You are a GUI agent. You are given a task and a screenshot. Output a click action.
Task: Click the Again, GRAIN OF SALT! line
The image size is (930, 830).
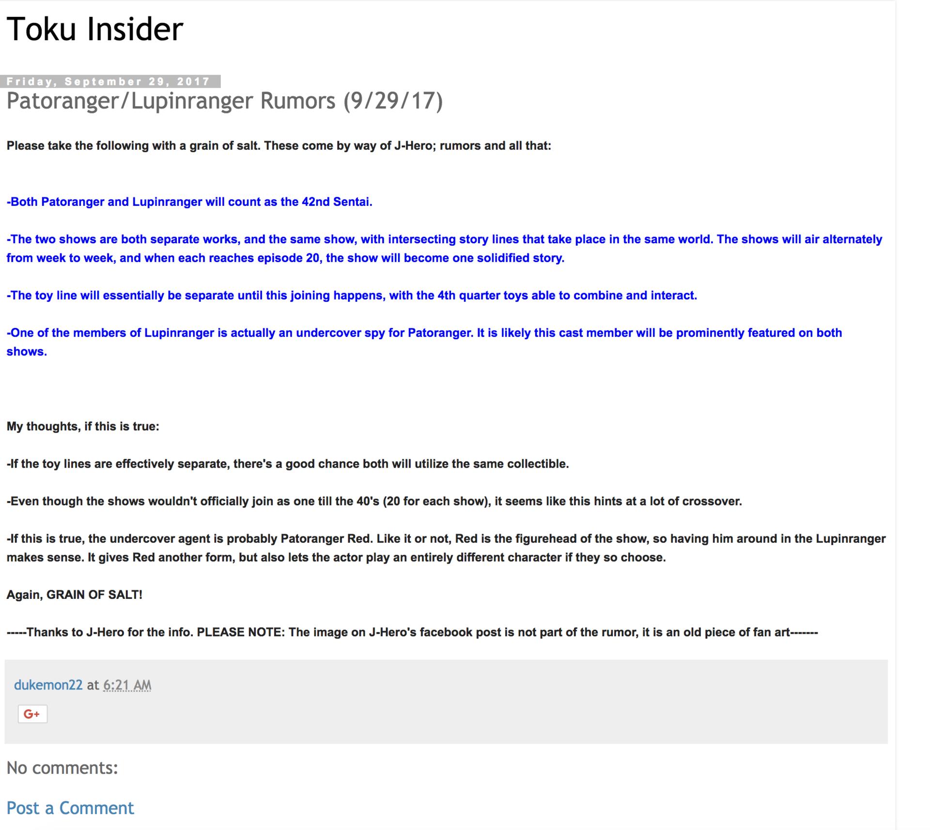[x=75, y=595]
